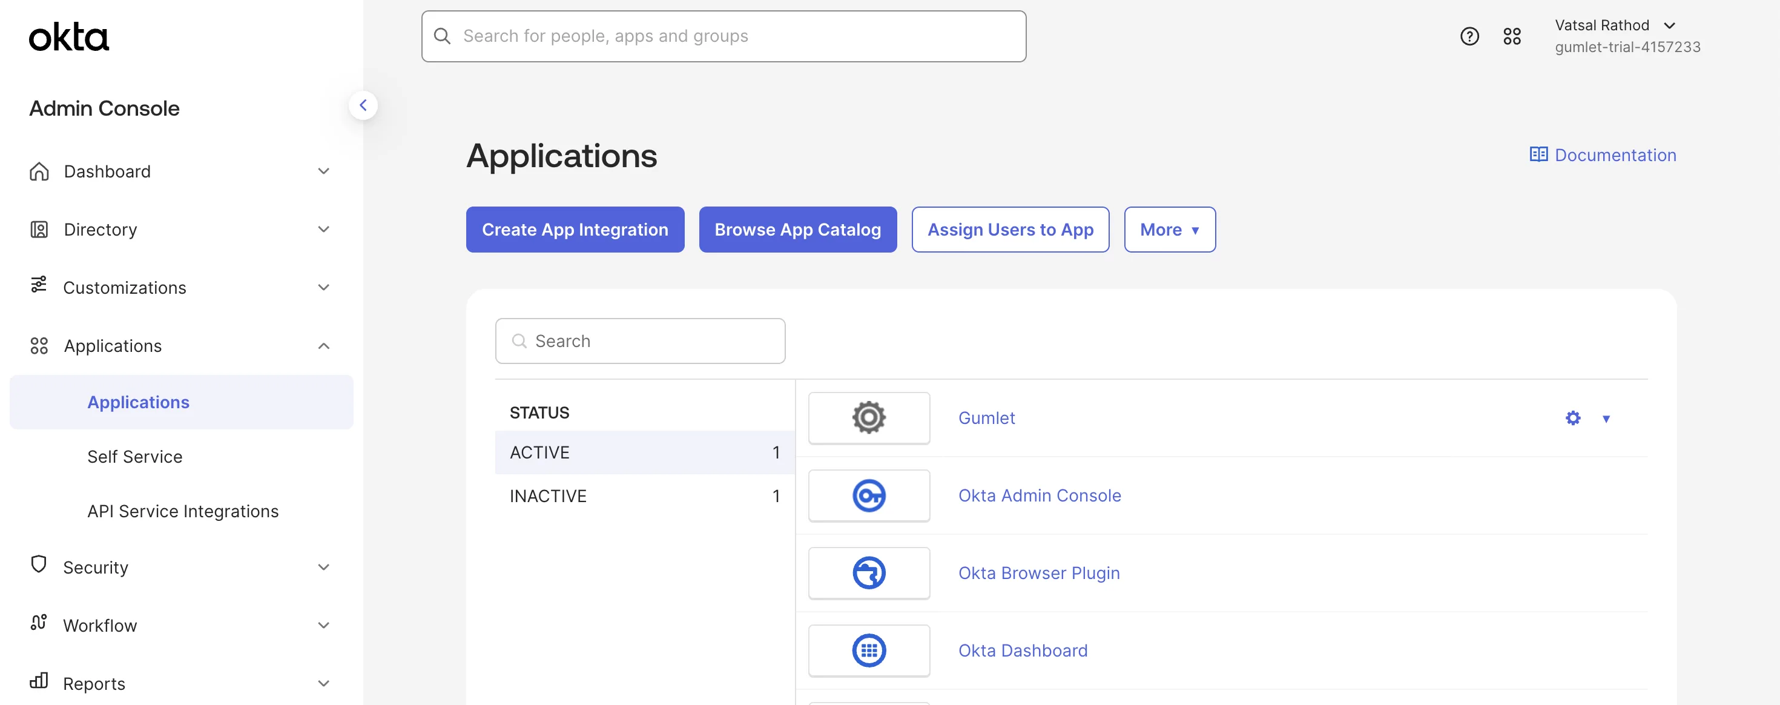Collapse the Applications menu chevron
The height and width of the screenshot is (705, 1780).
pyautogui.click(x=323, y=346)
